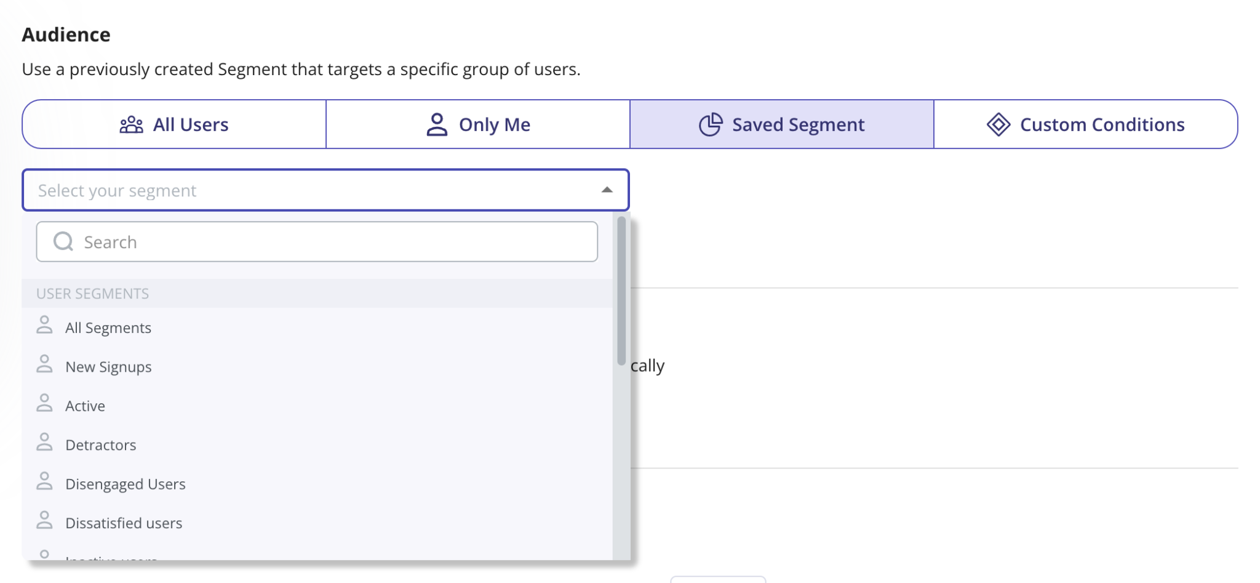Viewport: 1260px width, 583px height.
Task: Select the All Users audience option
Action: click(174, 124)
